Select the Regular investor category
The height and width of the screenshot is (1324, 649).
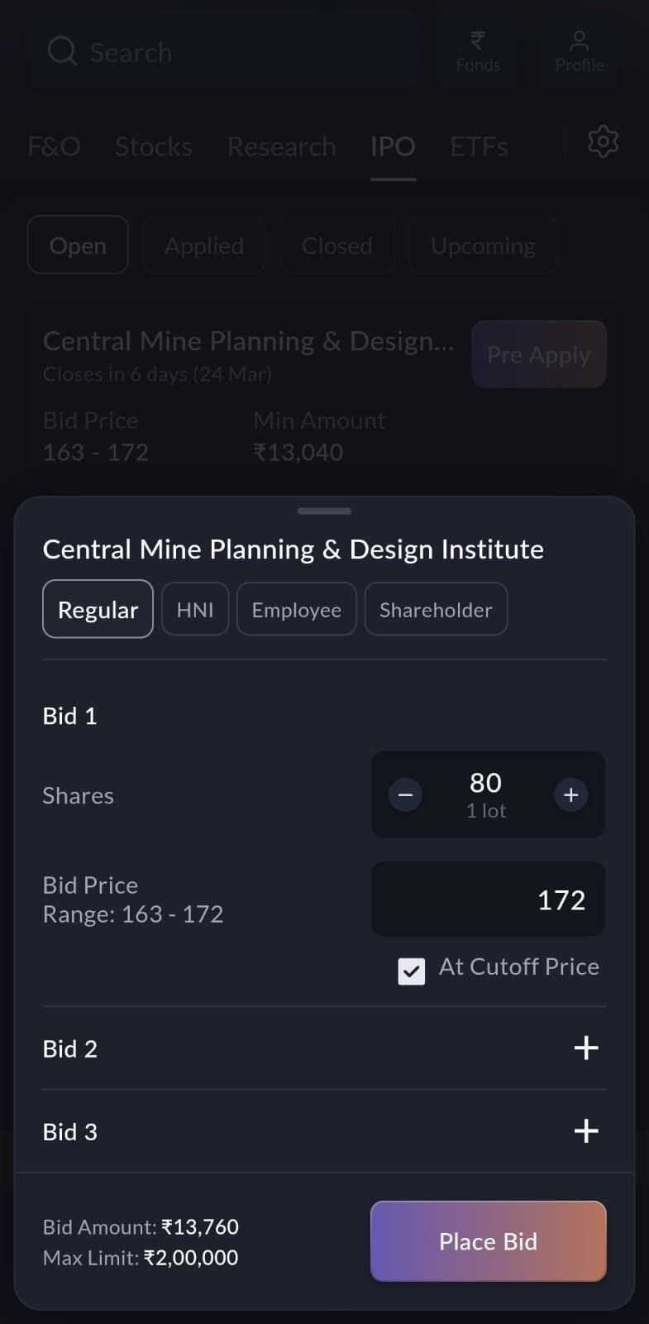click(x=98, y=609)
